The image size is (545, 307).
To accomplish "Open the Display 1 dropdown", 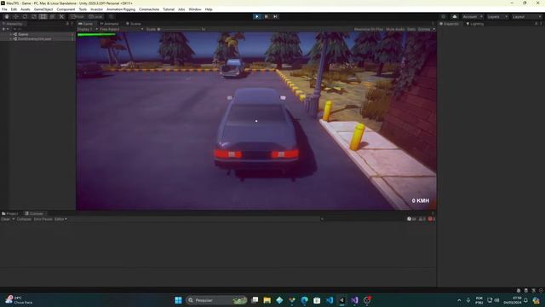I will 88,29.
